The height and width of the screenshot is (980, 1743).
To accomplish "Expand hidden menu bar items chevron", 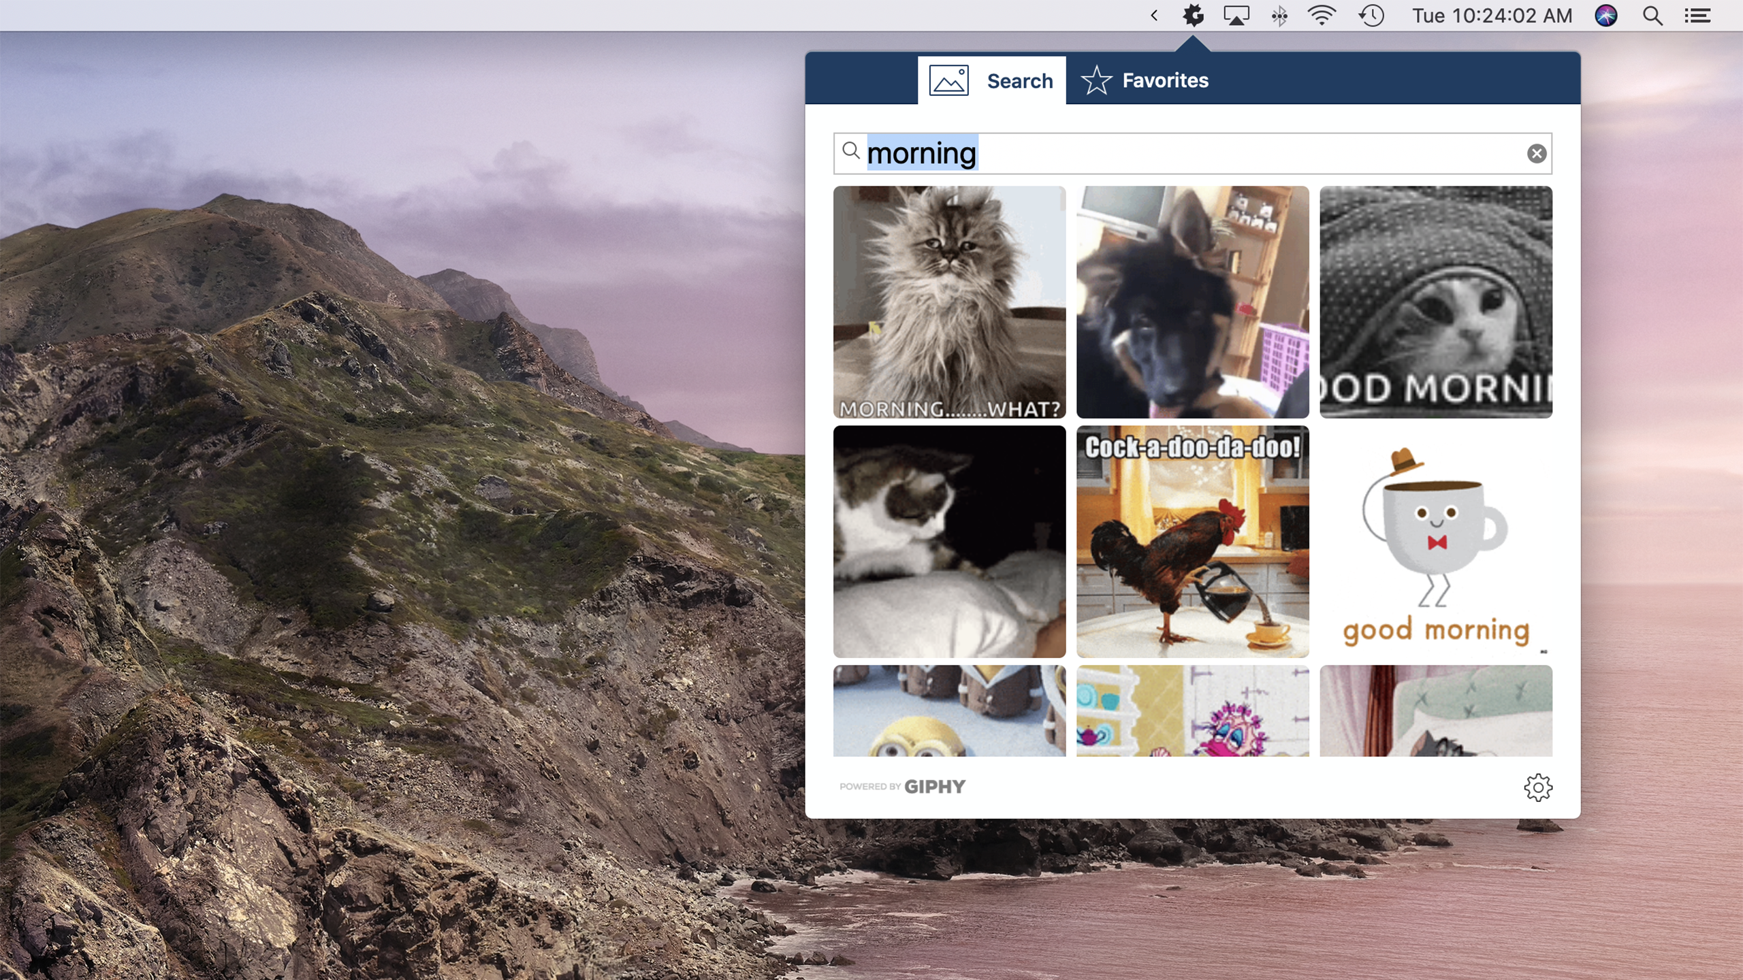I will click(1154, 16).
